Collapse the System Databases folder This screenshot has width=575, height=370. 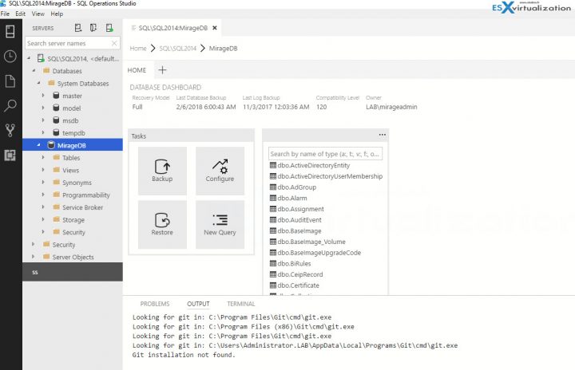(38, 83)
